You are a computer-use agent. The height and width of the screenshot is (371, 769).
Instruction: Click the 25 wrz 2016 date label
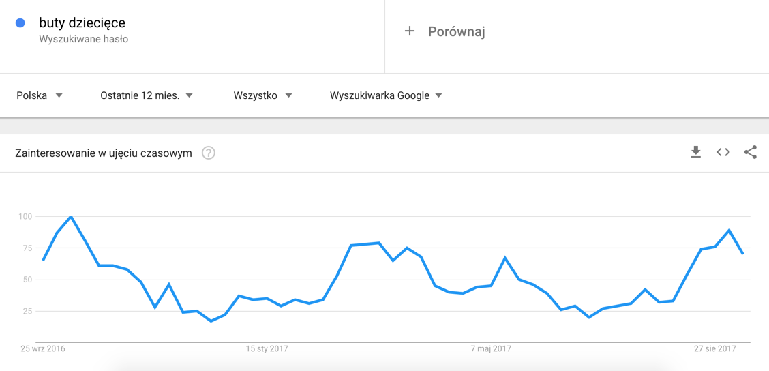pos(43,349)
